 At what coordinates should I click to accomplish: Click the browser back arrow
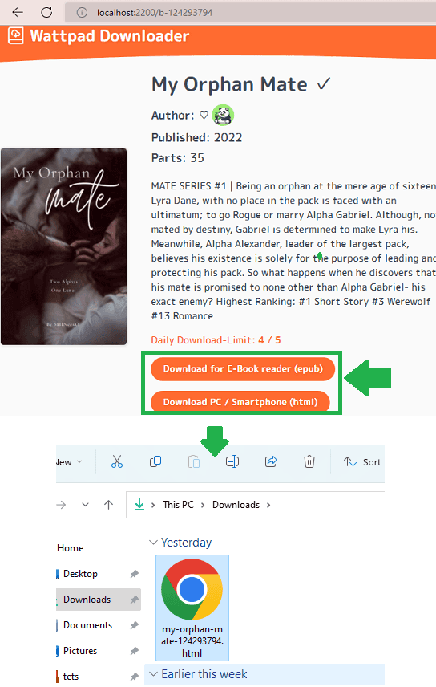click(x=18, y=12)
